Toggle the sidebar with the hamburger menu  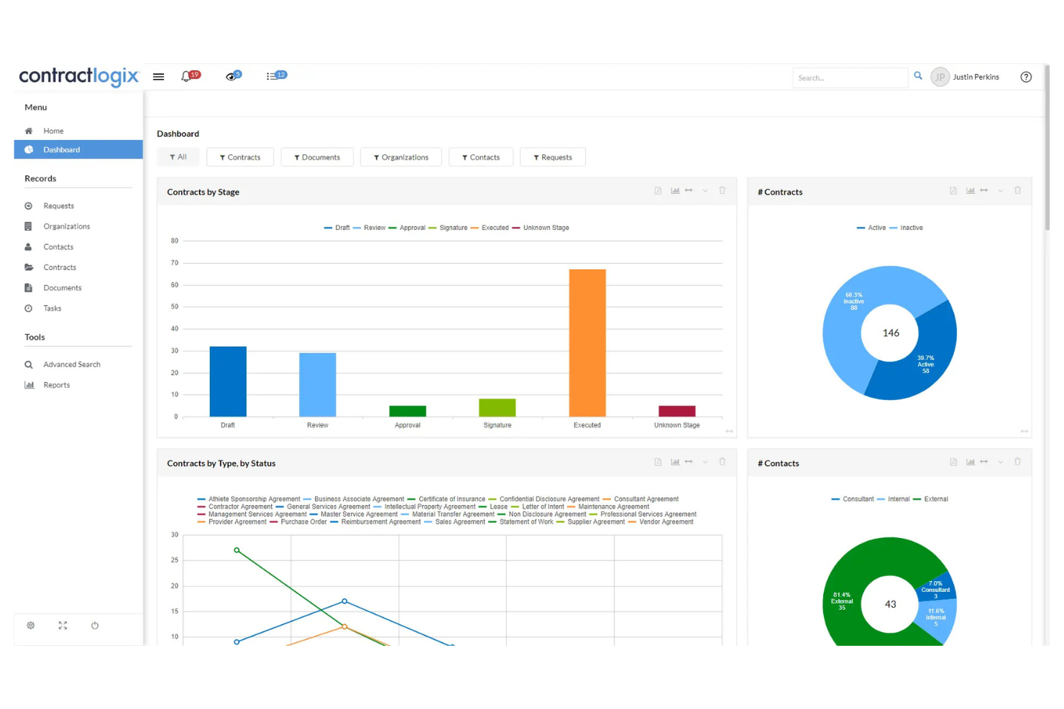click(158, 76)
